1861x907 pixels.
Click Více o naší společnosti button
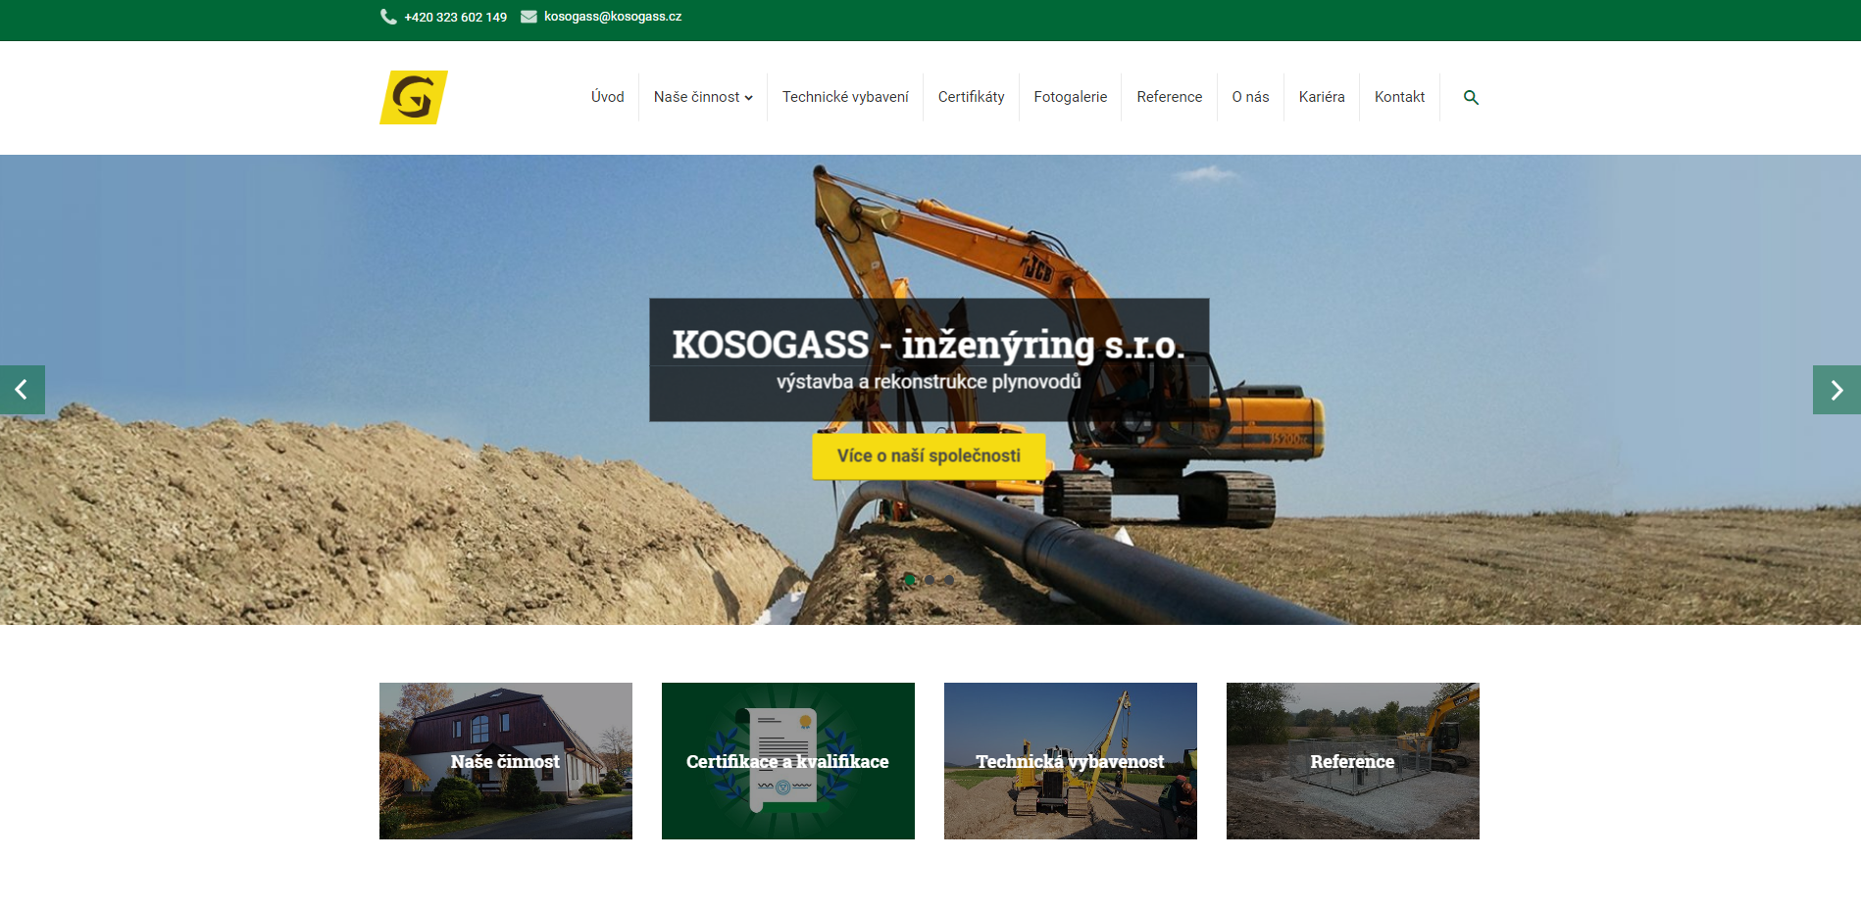pos(929,455)
